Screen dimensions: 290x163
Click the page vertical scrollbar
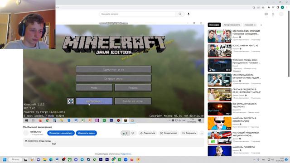pyautogui.click(x=289, y=43)
